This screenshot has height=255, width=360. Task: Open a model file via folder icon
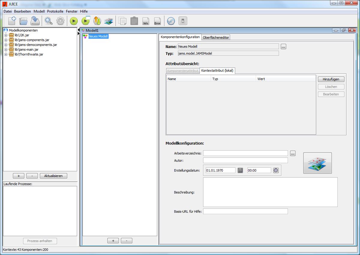coord(23,21)
